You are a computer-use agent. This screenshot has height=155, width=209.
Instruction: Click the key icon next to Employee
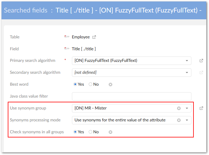tap(67, 37)
